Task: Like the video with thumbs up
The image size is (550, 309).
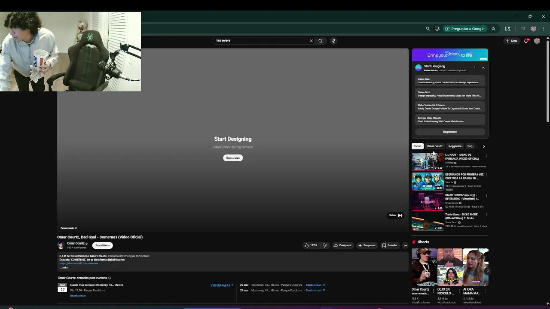Action: click(x=311, y=245)
